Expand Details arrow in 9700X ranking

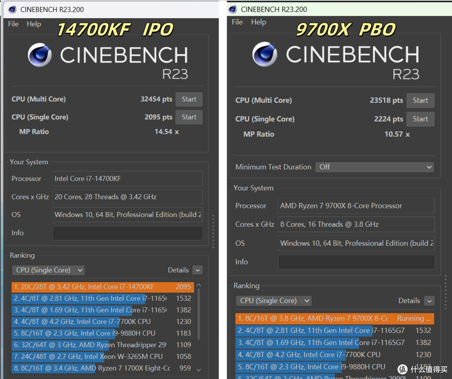click(x=429, y=301)
